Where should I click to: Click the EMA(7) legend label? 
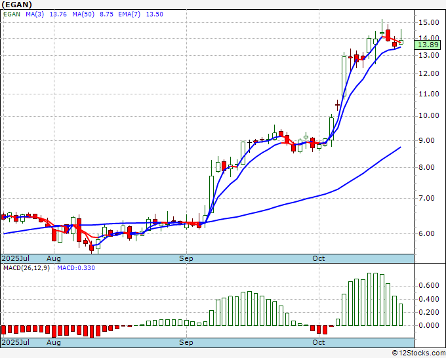click(x=129, y=14)
